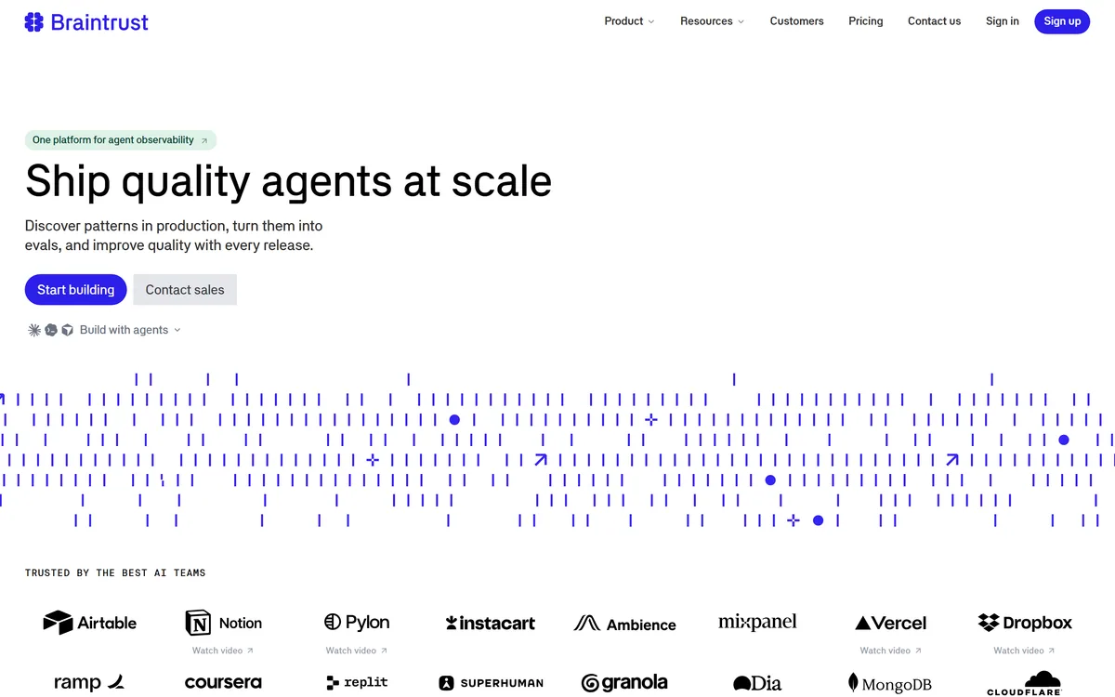Open the Pricing page
This screenshot has width=1115, height=697.
click(x=866, y=21)
